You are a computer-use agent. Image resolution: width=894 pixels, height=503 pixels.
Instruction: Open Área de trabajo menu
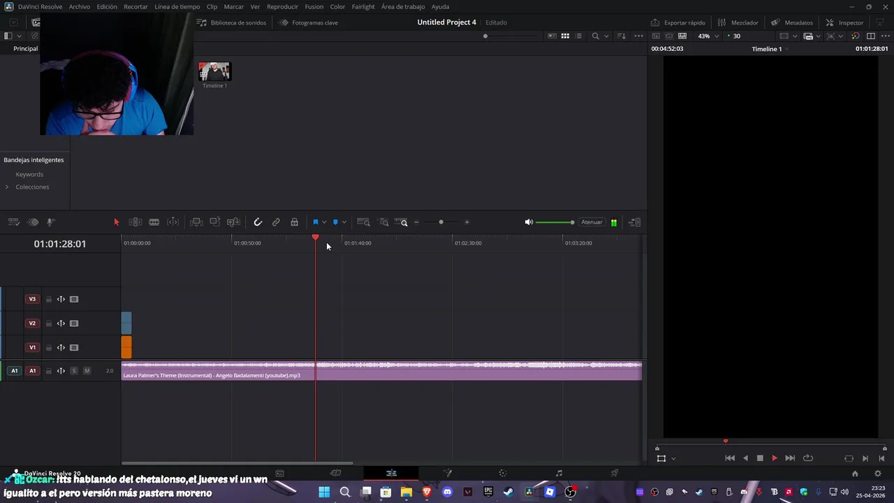tap(403, 6)
